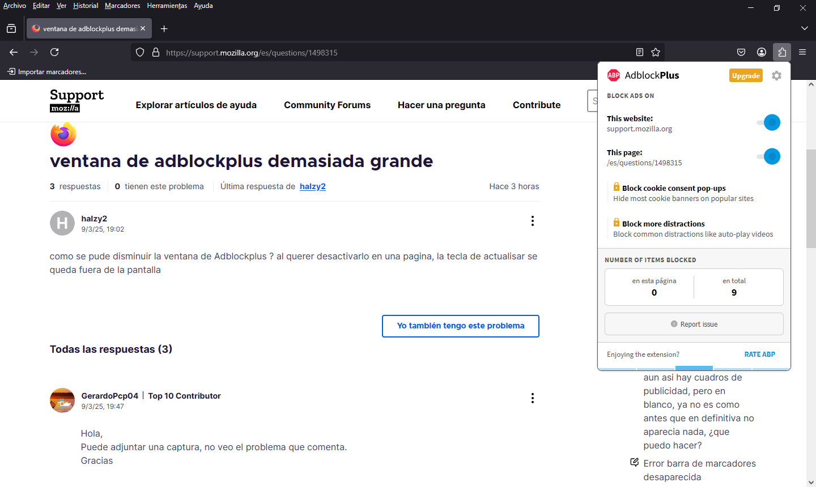Open options menu on halzy2's question
Screen dimensions: 816x487
tap(532, 221)
